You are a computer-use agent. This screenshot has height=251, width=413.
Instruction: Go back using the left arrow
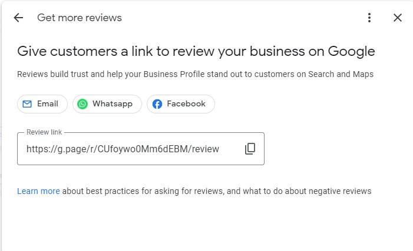pyautogui.click(x=18, y=18)
